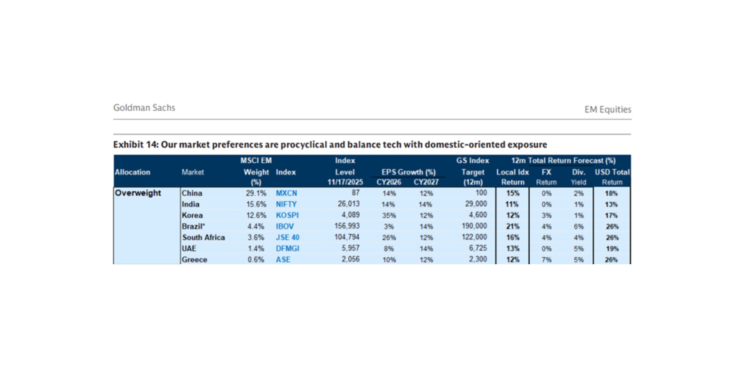Click the Allocation column header
This screenshot has width=738, height=370.
tap(132, 172)
